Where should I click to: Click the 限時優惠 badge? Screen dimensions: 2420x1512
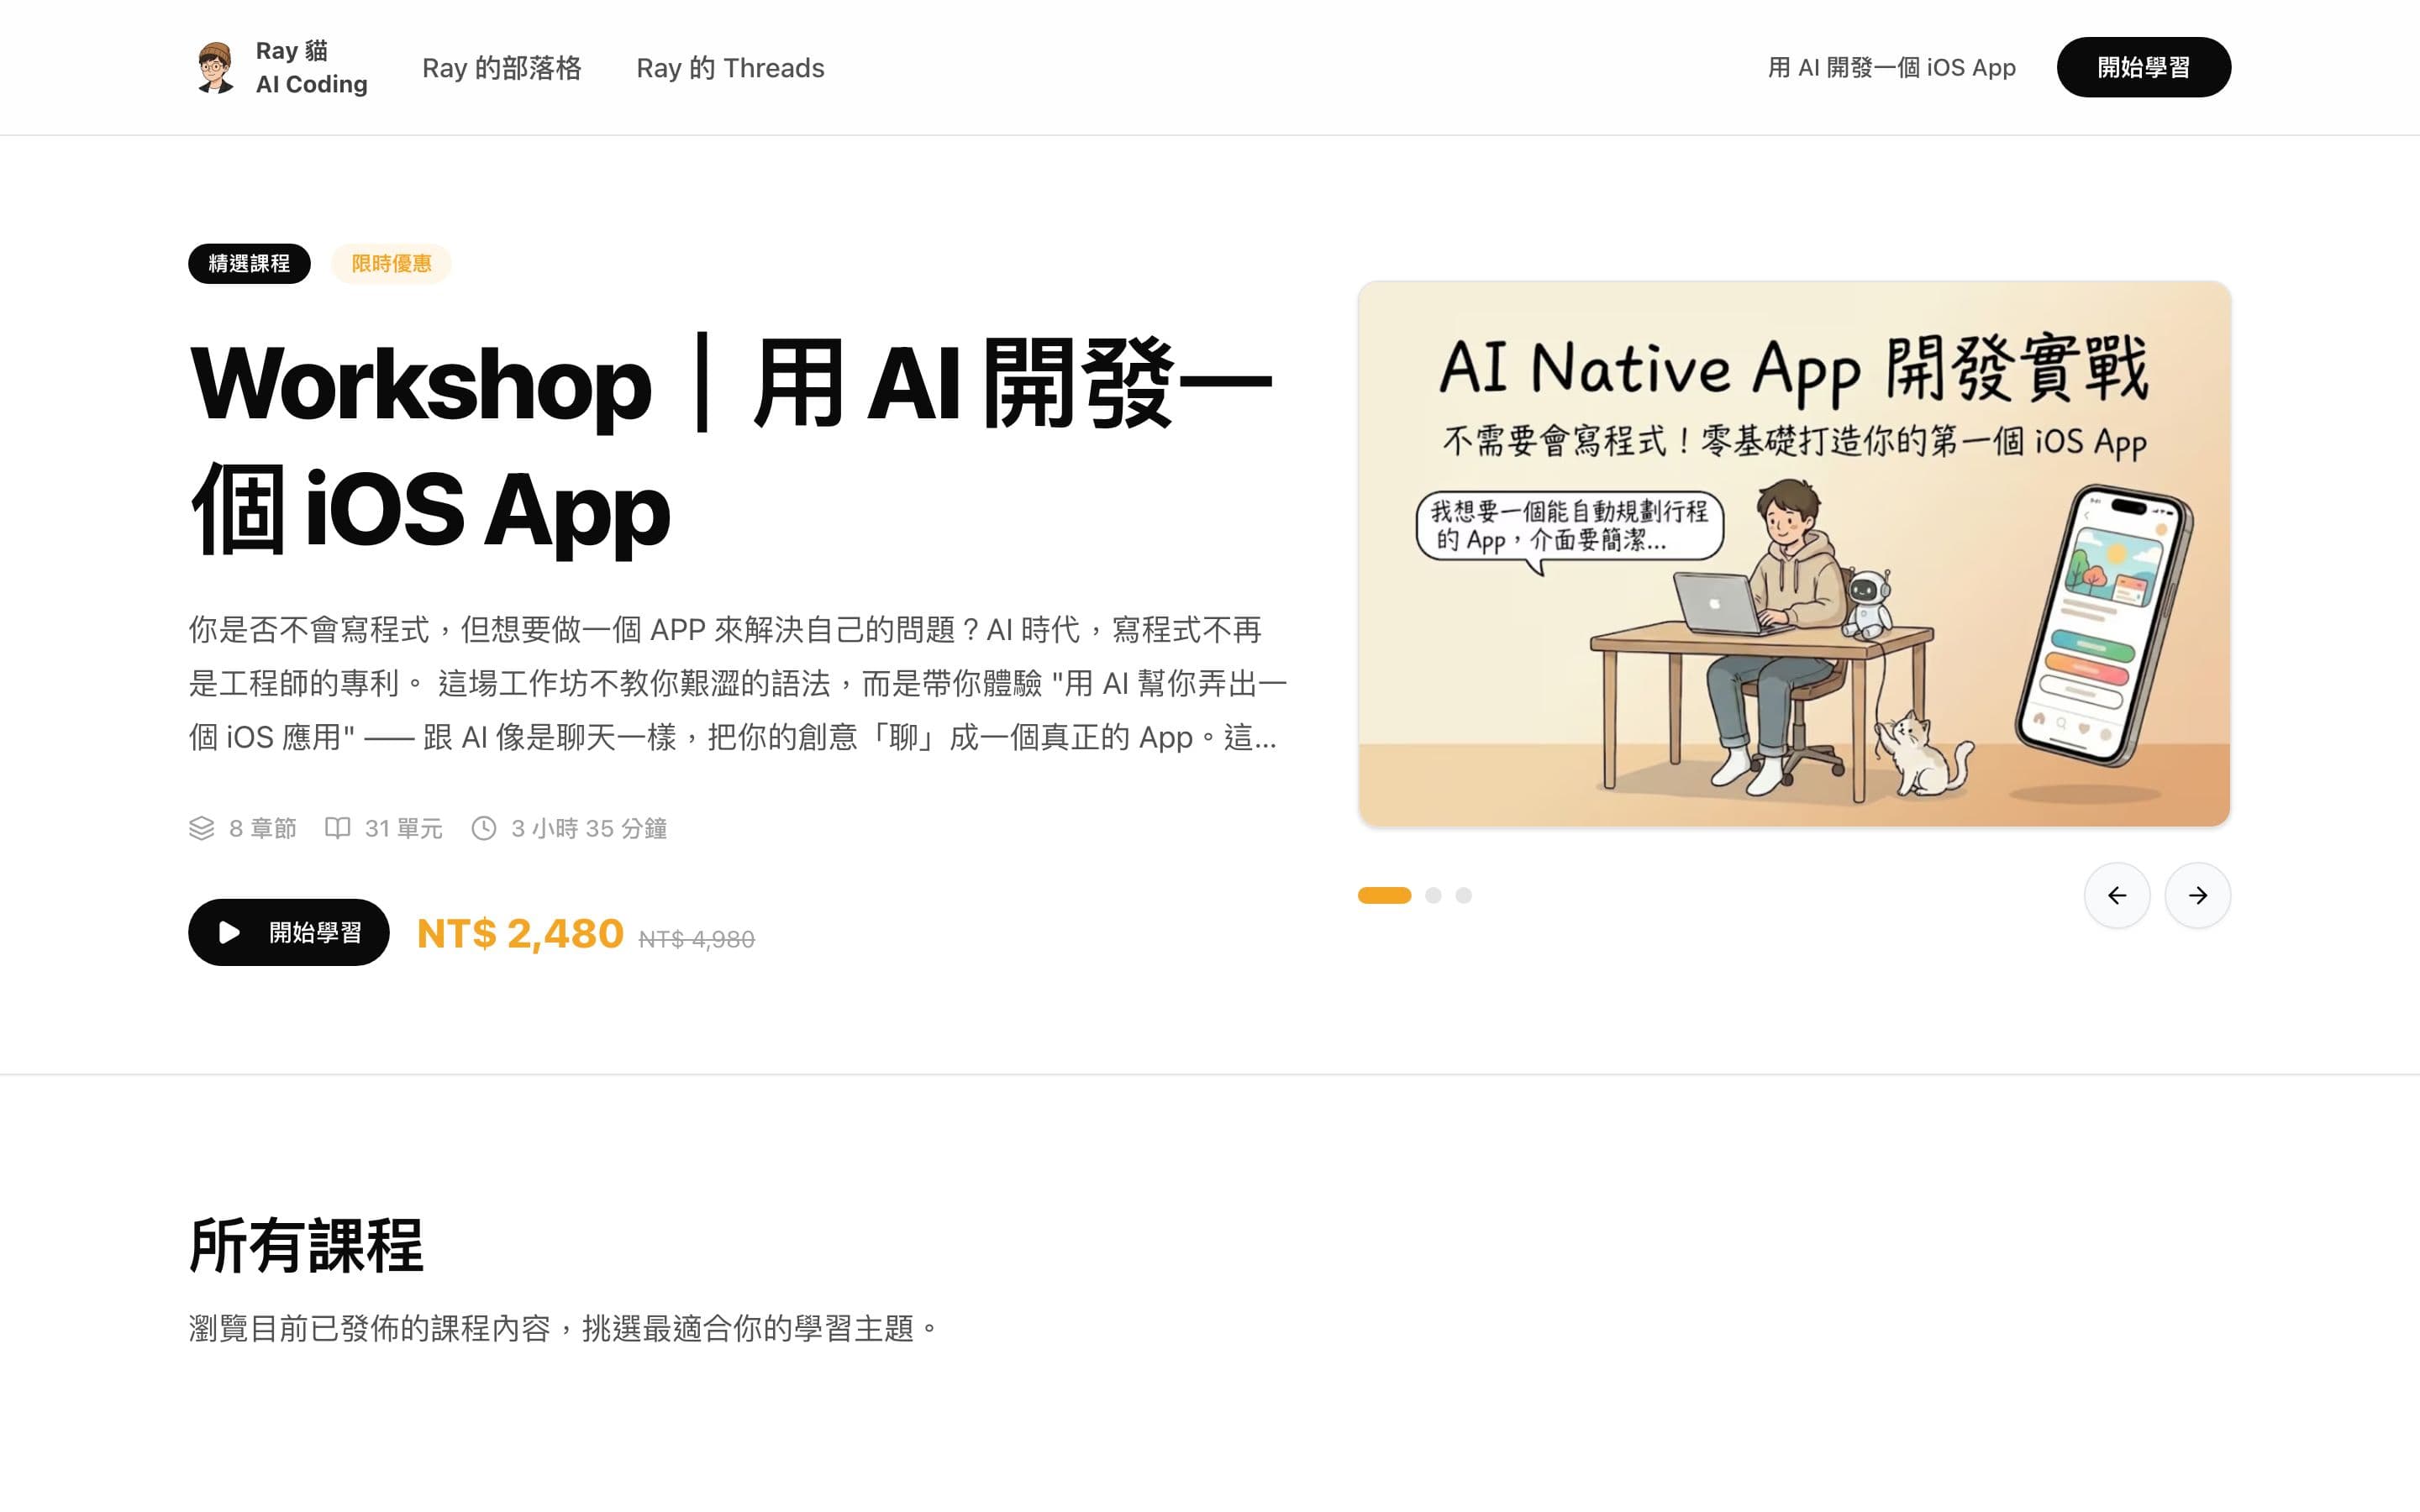391,263
